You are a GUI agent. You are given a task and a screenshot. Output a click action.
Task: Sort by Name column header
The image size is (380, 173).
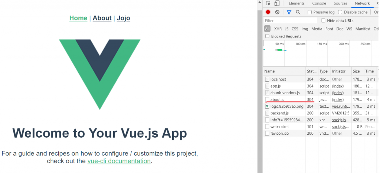[285, 71]
